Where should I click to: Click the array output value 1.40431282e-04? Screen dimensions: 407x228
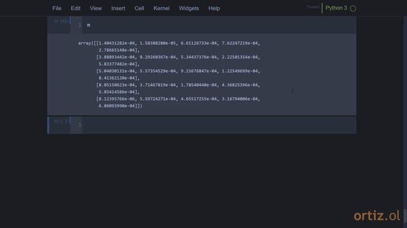tap(117, 43)
